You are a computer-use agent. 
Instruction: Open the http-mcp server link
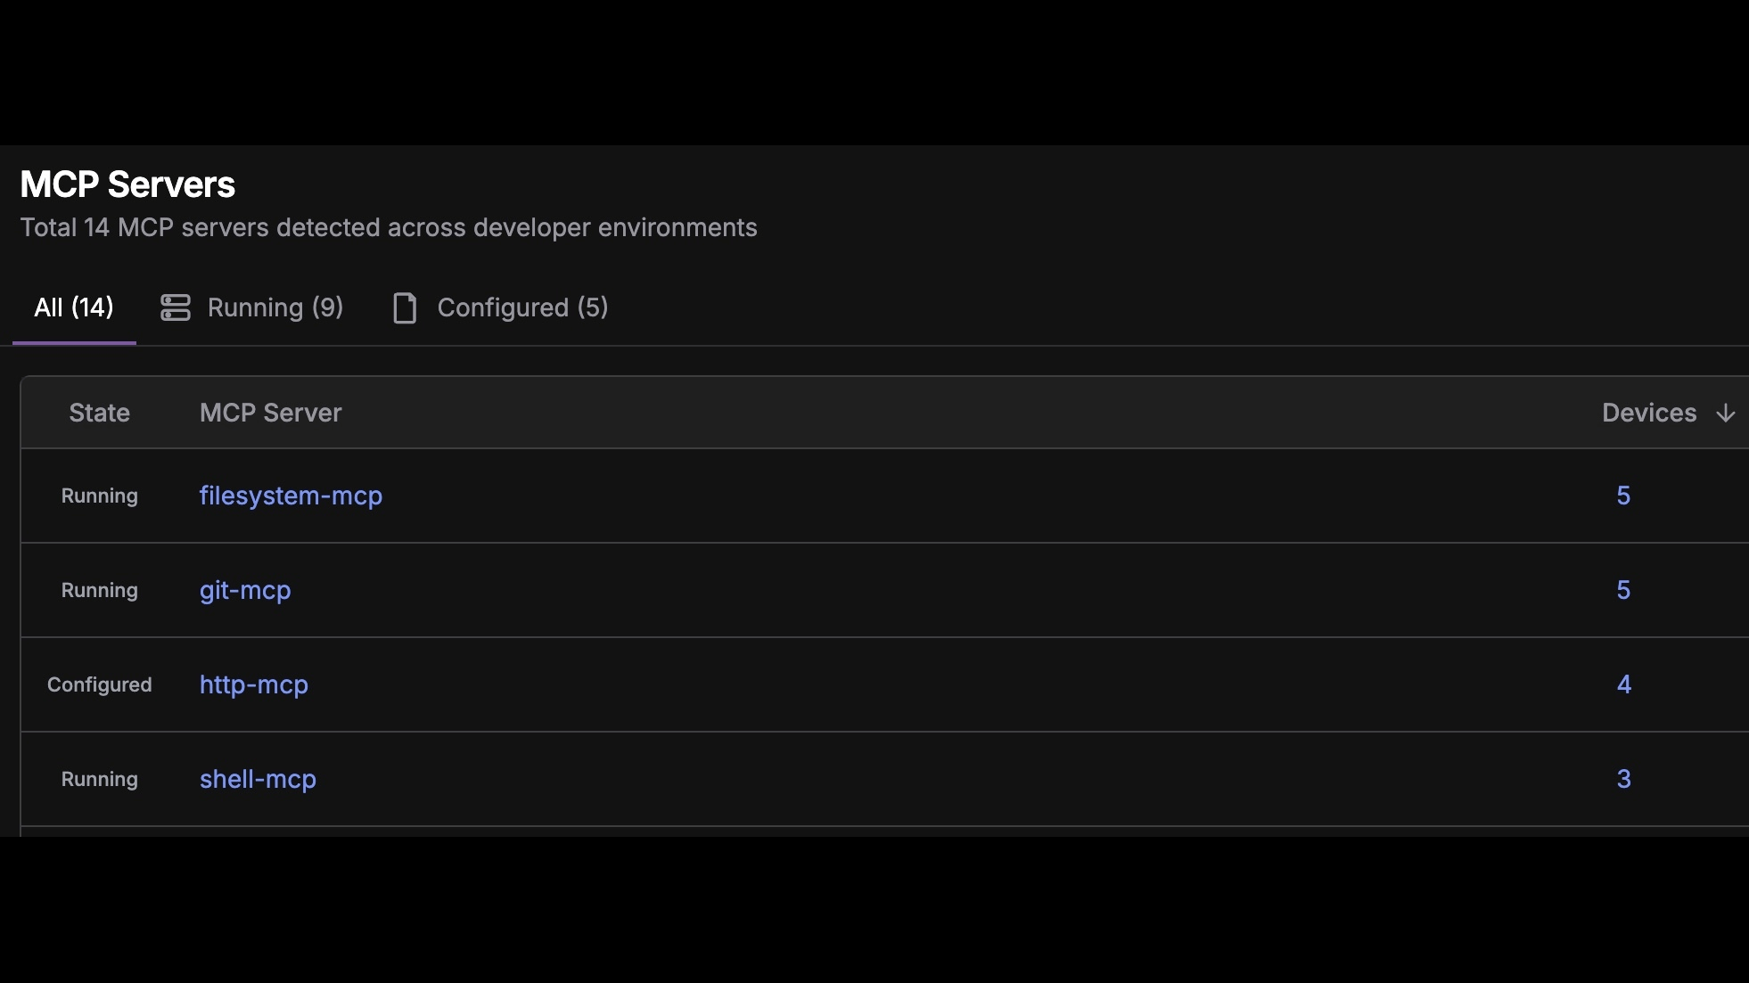[x=254, y=684]
